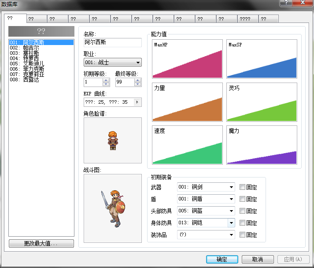314x268 pixels.
Task: Click the 更改最大值... button
Action: click(x=41, y=244)
